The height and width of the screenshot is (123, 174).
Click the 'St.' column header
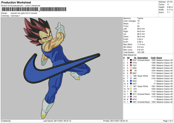135,58
